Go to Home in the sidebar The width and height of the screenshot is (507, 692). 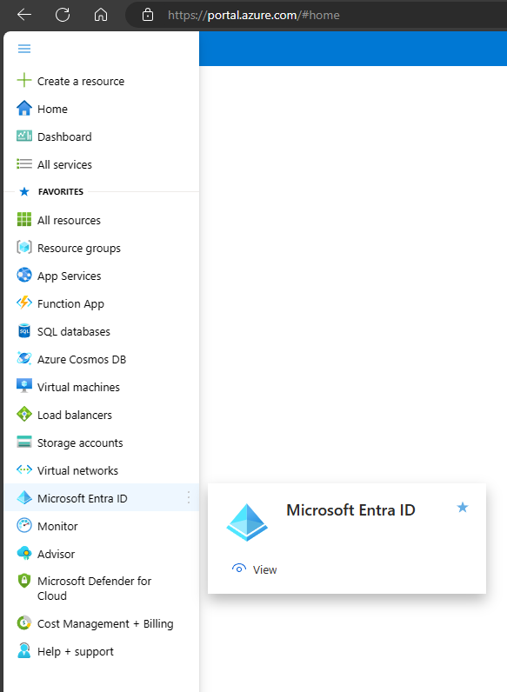point(52,109)
